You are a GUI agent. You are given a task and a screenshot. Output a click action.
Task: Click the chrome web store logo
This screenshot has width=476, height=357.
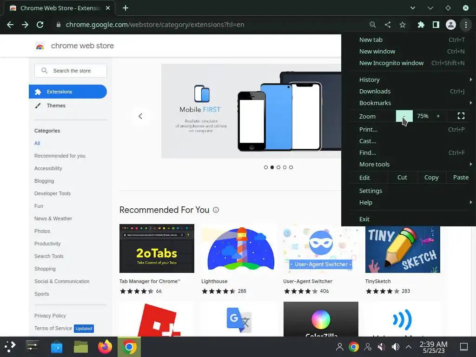click(x=40, y=46)
